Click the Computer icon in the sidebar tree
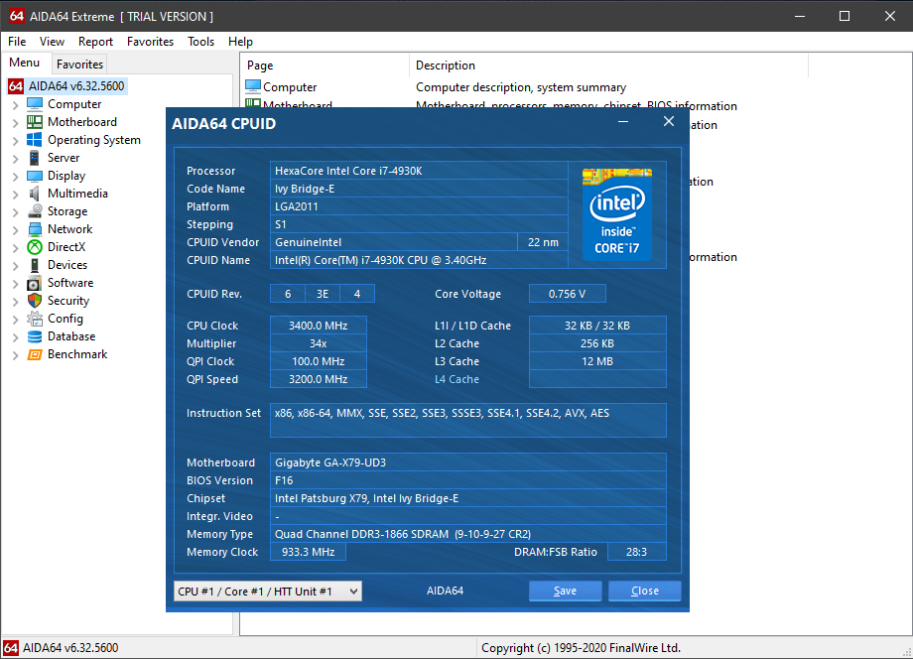This screenshot has height=659, width=913. point(35,104)
